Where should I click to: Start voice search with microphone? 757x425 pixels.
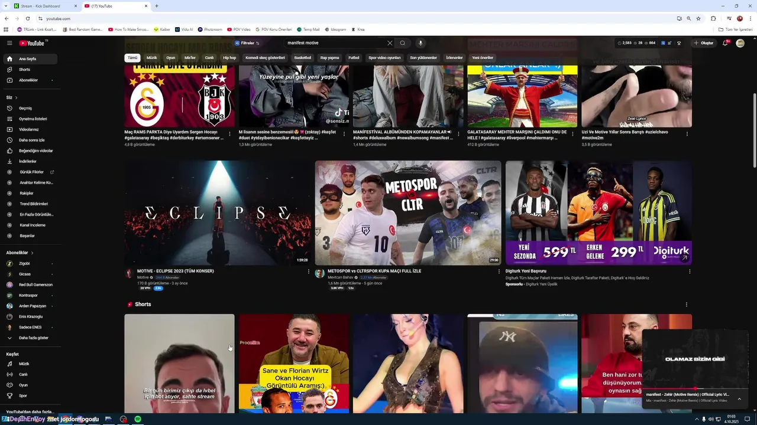click(x=420, y=43)
